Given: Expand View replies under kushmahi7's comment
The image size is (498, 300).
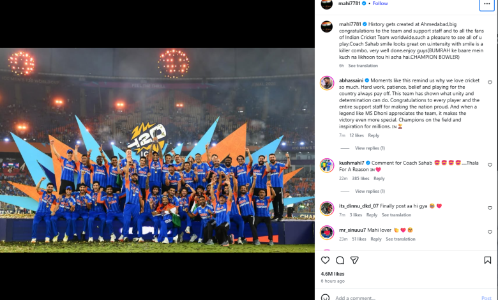Looking at the screenshot, I should coord(370,191).
